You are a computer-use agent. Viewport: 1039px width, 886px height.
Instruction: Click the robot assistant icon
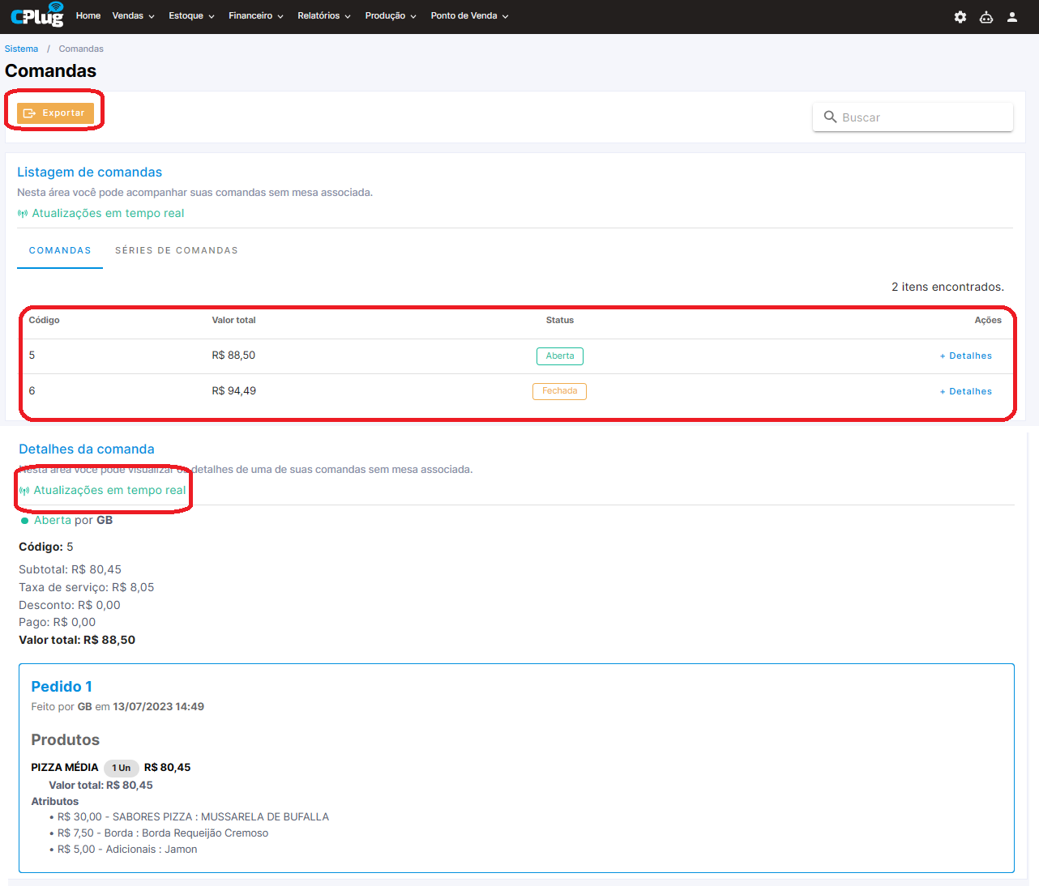(x=986, y=17)
